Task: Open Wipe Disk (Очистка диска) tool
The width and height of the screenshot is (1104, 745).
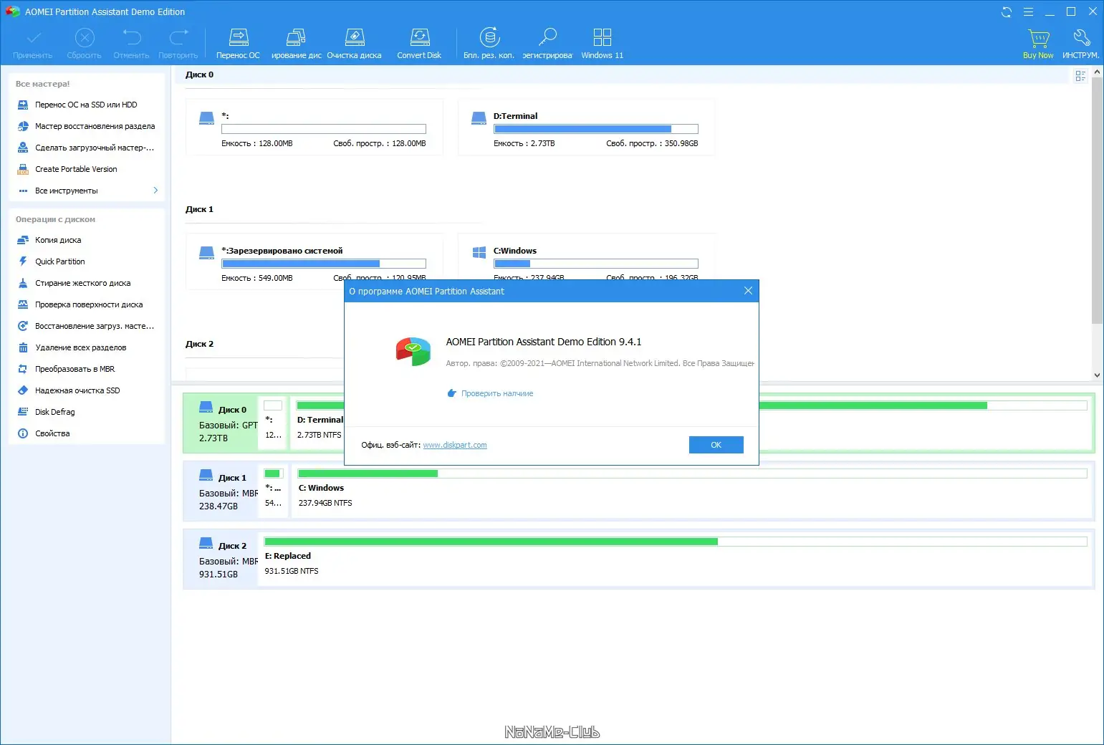Action: pyautogui.click(x=355, y=44)
